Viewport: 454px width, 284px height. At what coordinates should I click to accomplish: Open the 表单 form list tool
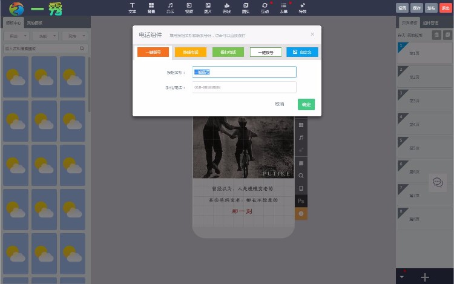pyautogui.click(x=284, y=8)
